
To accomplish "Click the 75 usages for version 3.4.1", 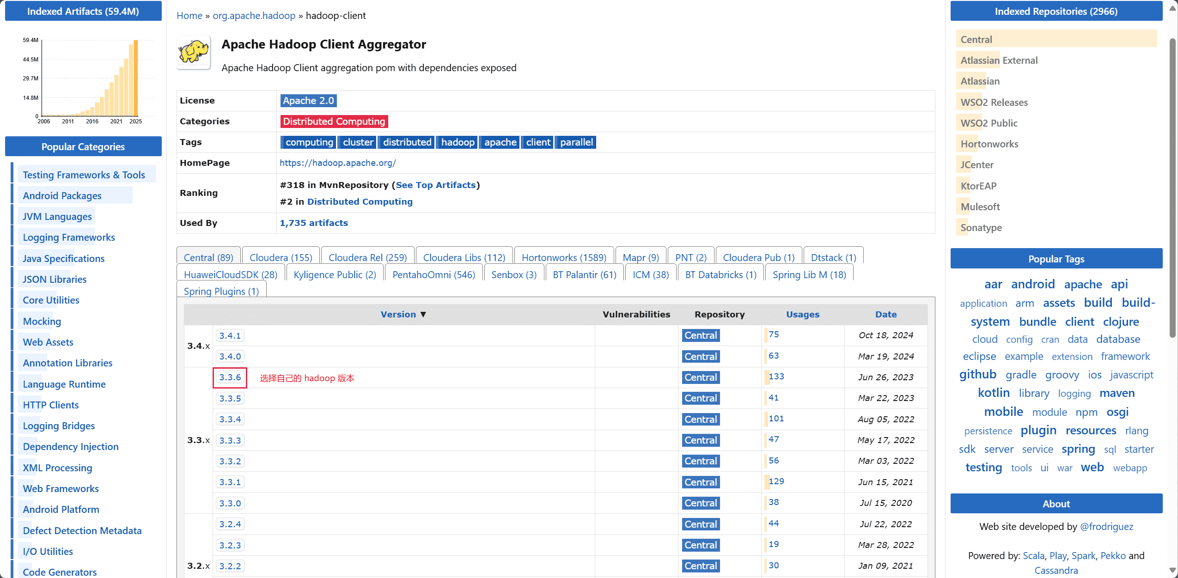I will pyautogui.click(x=774, y=335).
